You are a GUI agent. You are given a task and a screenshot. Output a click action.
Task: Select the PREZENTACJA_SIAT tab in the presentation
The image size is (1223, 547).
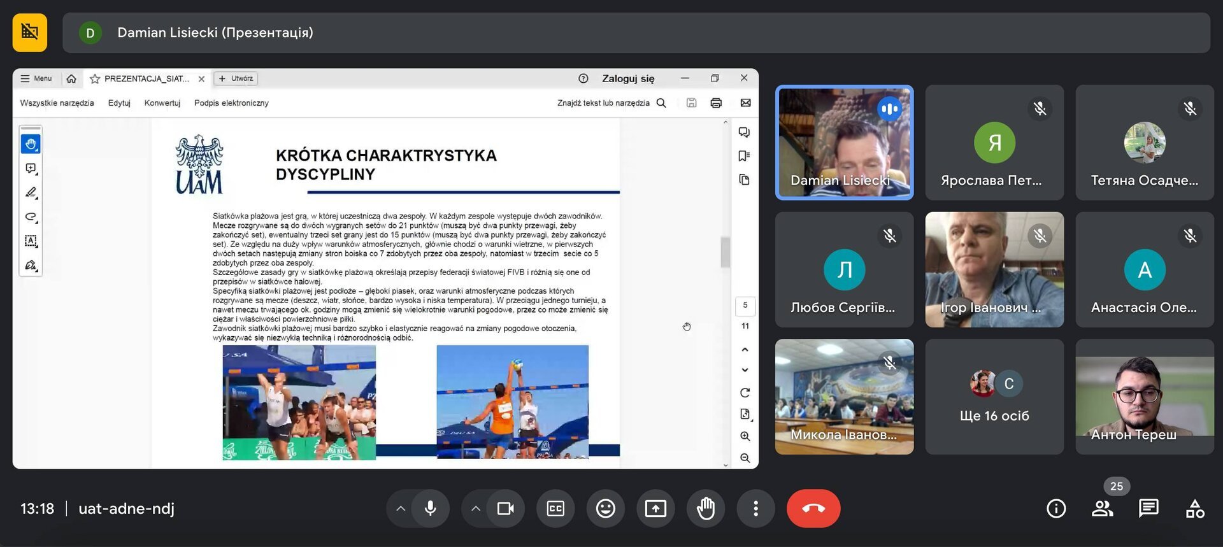click(x=147, y=78)
